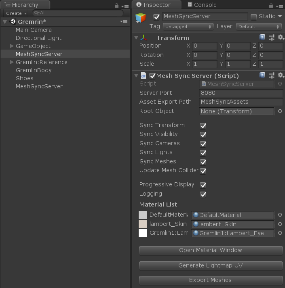Open Transform component gear settings menu

pos(281,38)
